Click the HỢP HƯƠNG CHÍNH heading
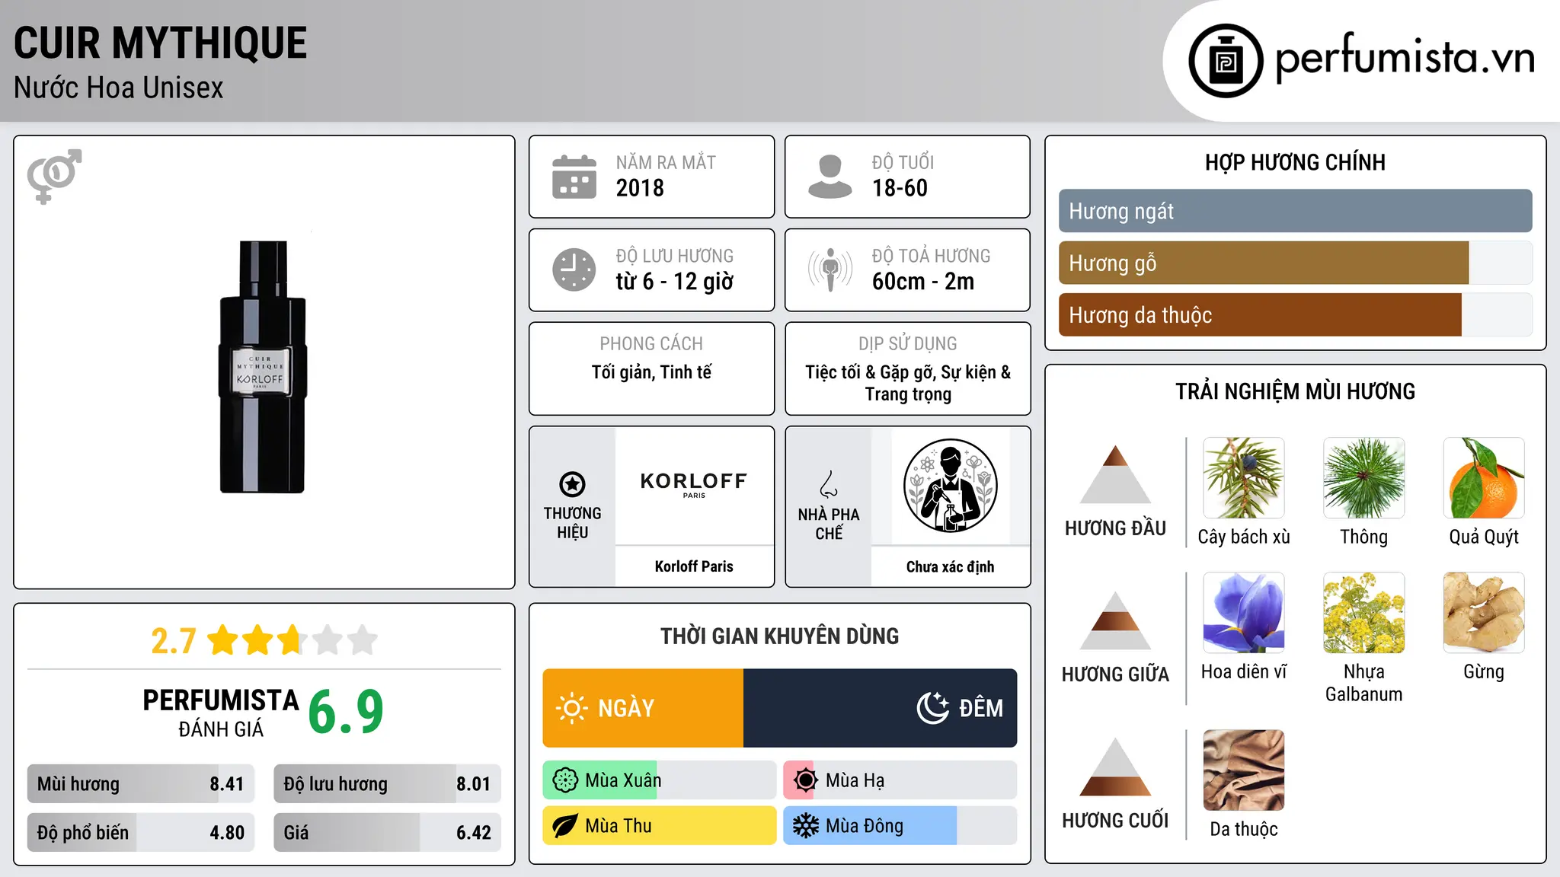The height and width of the screenshot is (877, 1560). pyautogui.click(x=1295, y=162)
